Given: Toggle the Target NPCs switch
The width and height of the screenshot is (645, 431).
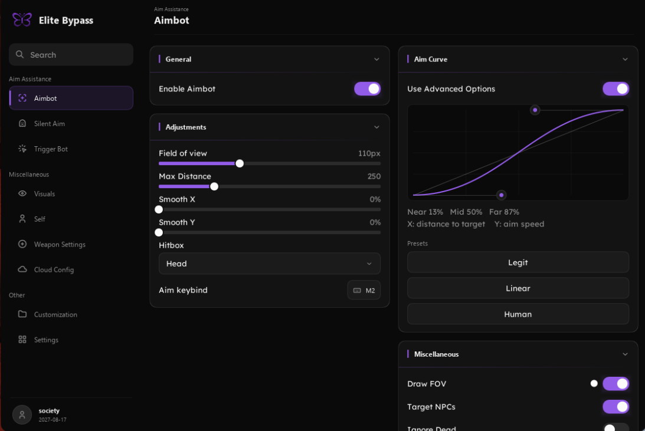Looking at the screenshot, I should [616, 407].
